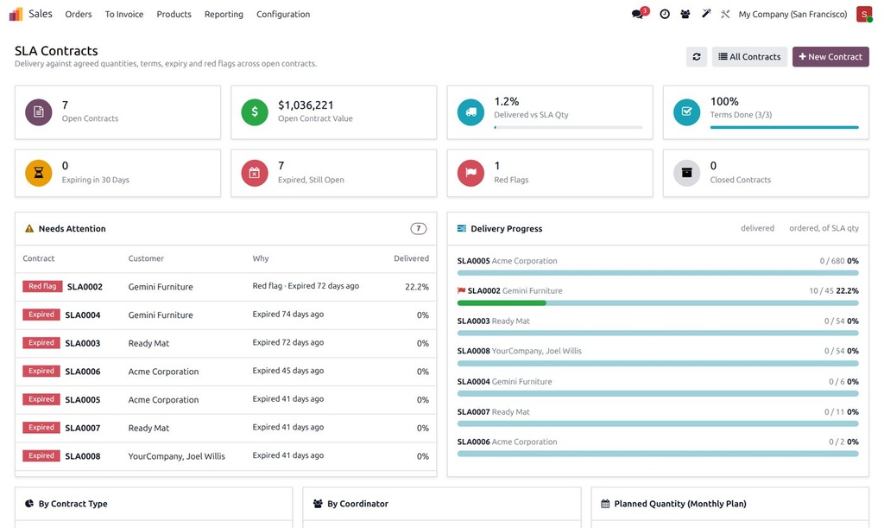Open the Orders menu

79,14
